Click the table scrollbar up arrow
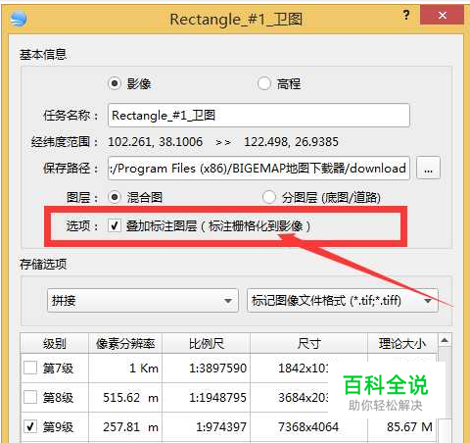 click(445, 341)
